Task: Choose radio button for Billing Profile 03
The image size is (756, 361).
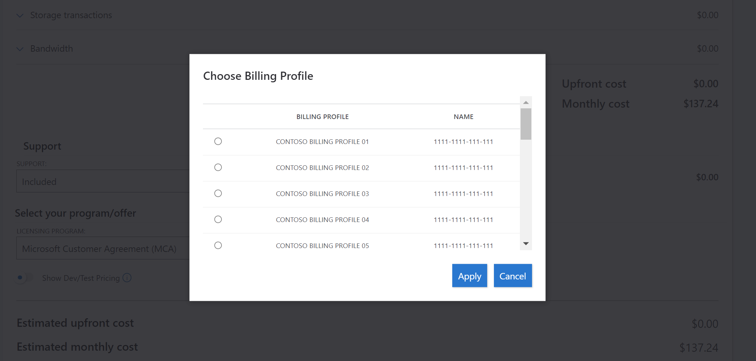Action: [218, 194]
